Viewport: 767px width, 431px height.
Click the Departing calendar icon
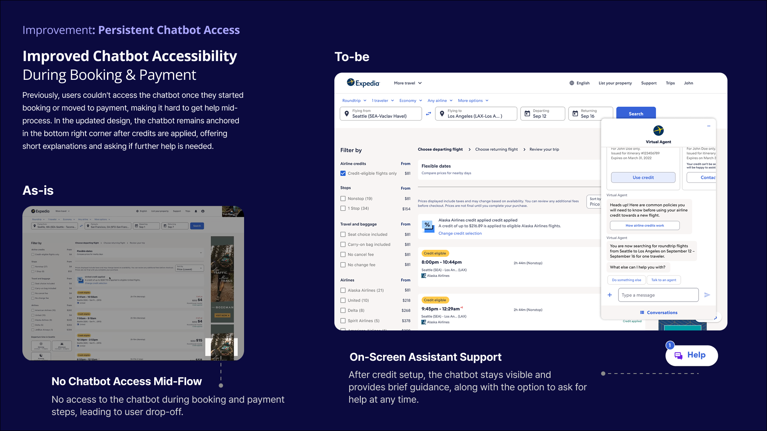click(527, 114)
